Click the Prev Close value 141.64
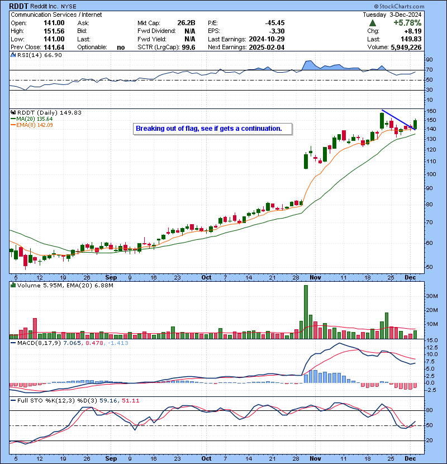Image resolution: width=447 pixels, height=464 pixels. point(54,48)
